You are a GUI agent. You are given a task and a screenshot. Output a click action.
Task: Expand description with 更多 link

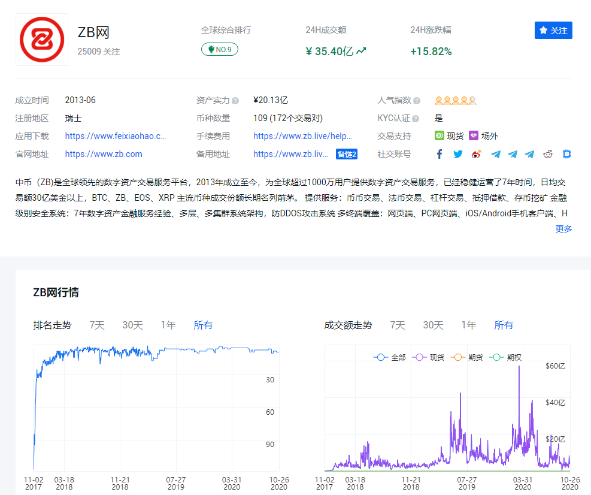pos(563,229)
